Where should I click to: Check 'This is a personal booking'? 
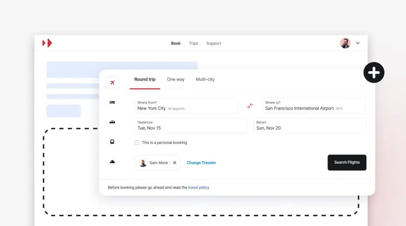pos(137,143)
